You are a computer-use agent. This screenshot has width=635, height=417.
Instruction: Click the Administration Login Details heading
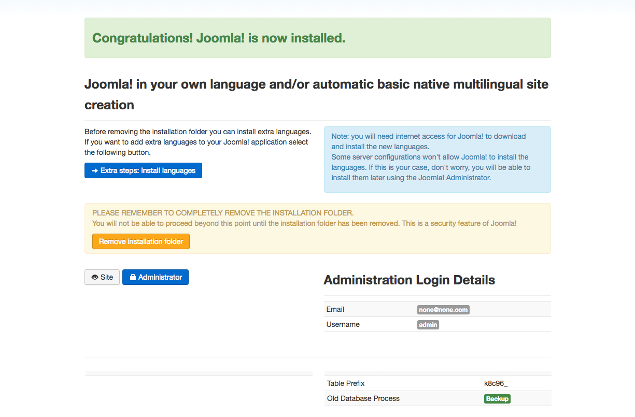[x=410, y=280]
